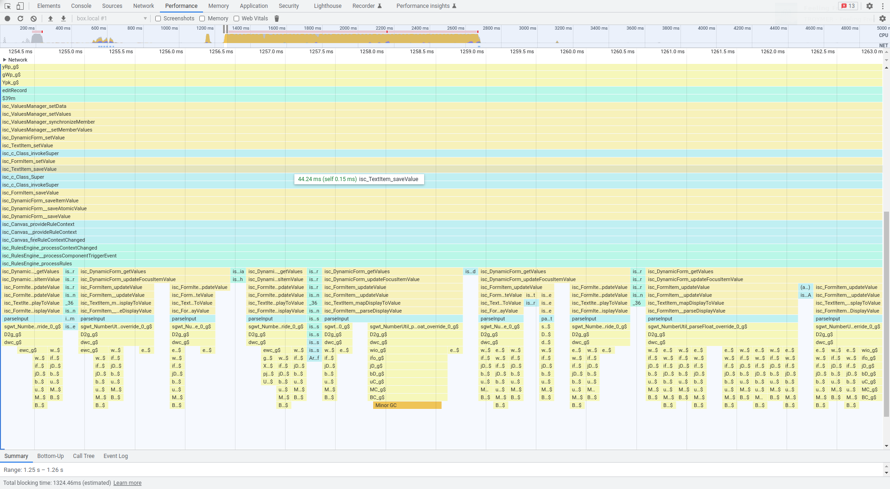Switch to the Lighthouse tab
890x489 pixels.
[x=327, y=6]
